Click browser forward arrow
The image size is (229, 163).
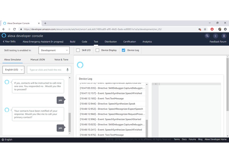pos(9,29)
